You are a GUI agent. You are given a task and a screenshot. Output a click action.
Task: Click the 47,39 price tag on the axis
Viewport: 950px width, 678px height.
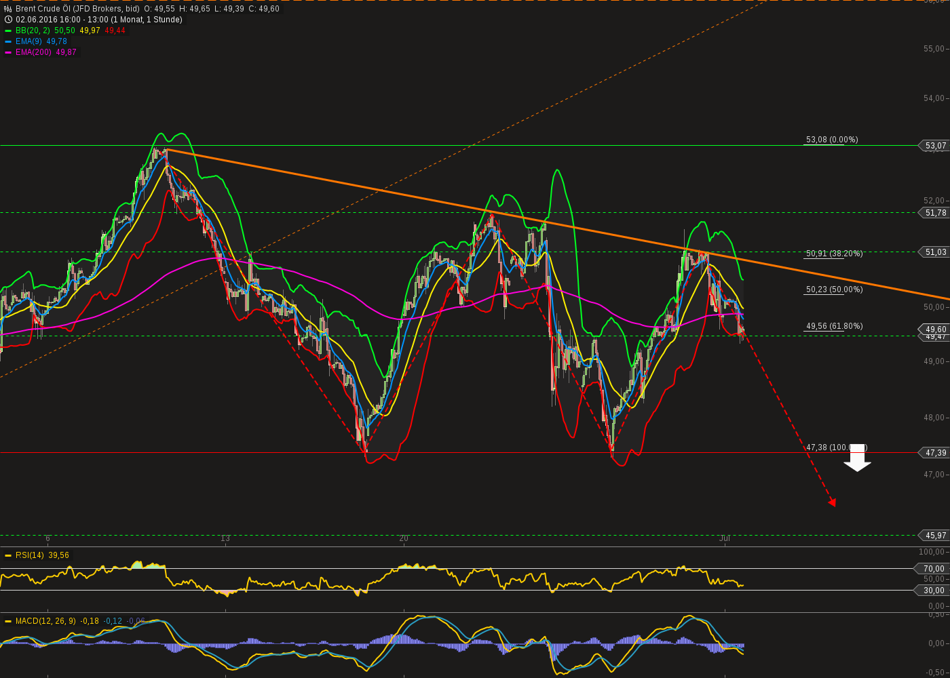click(x=934, y=453)
